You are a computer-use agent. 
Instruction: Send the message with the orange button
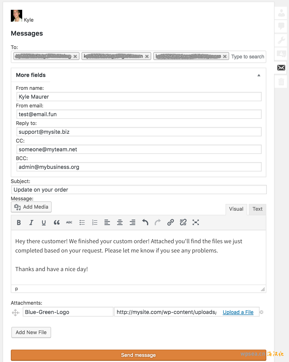[138, 355]
